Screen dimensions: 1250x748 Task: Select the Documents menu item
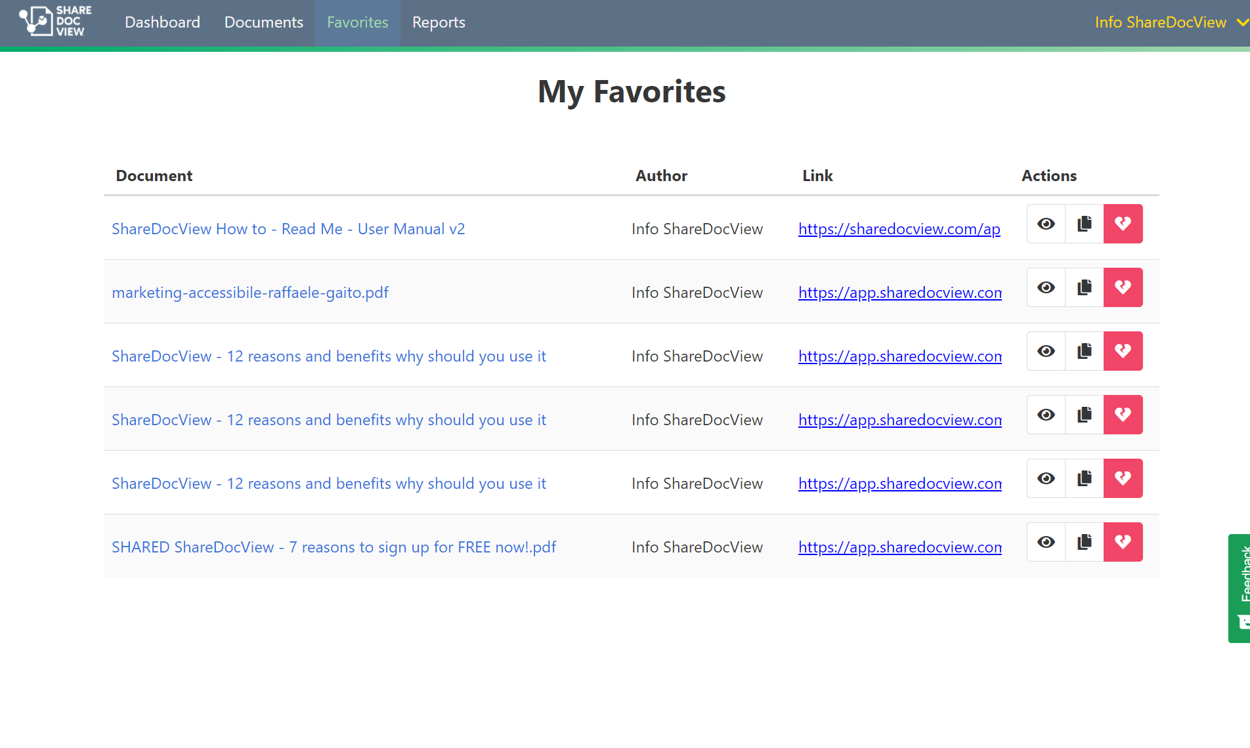263,22
